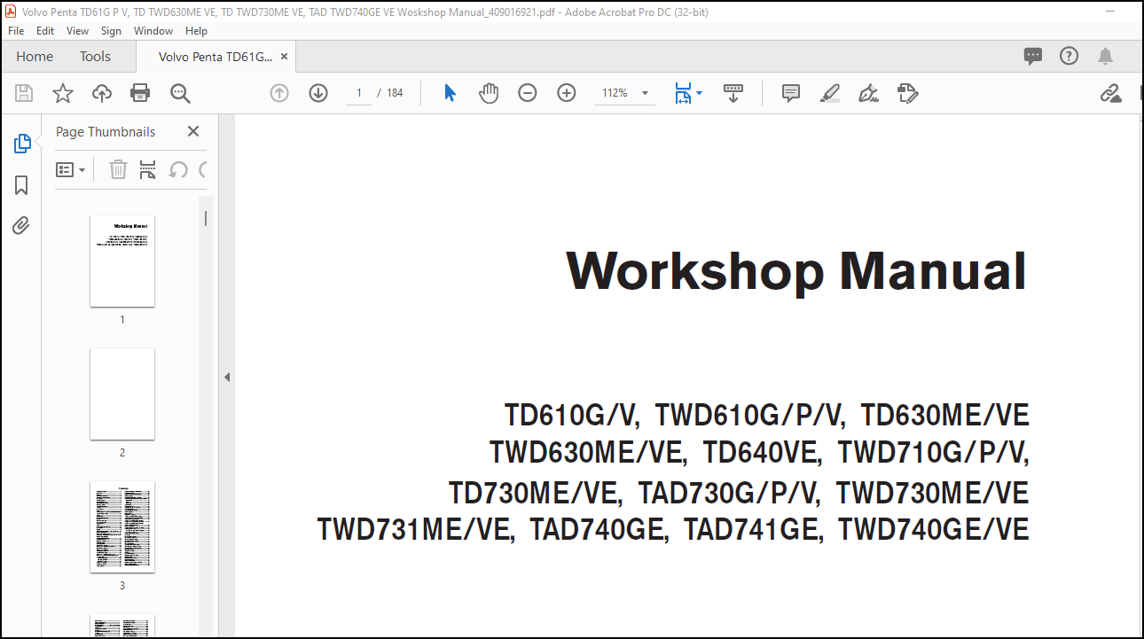
Task: Open the Window menu
Action: click(x=153, y=31)
